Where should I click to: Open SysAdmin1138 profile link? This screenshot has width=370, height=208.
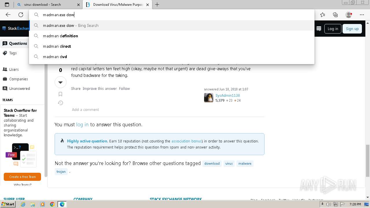(x=227, y=95)
